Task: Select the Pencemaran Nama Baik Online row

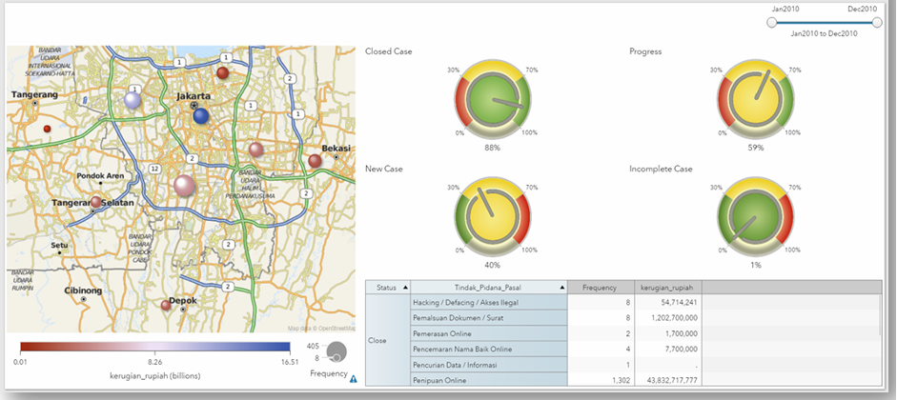Action: point(489,349)
